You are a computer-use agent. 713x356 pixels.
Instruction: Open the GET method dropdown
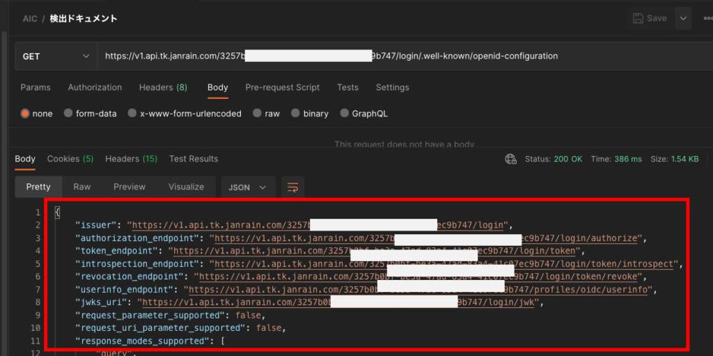coord(56,56)
